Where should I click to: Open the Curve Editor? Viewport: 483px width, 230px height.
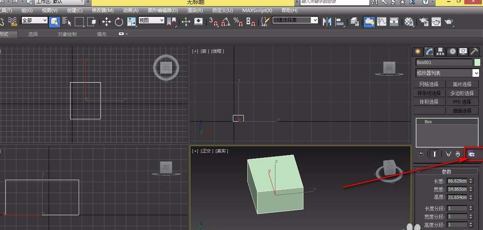382,21
